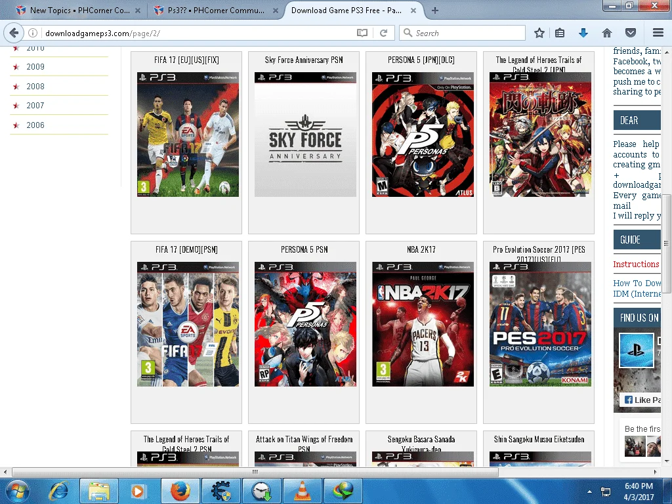Image resolution: width=672 pixels, height=504 pixels.
Task: Open FIFA 17 [EU][US][FIX] title link
Action: tap(186, 60)
